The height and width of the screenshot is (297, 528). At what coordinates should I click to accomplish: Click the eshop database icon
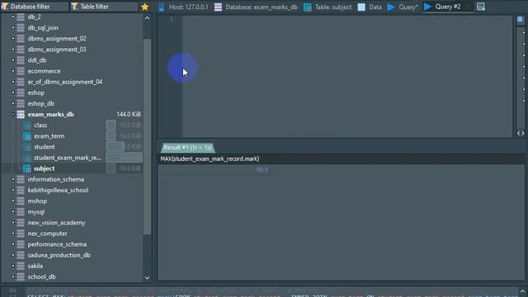click(21, 92)
